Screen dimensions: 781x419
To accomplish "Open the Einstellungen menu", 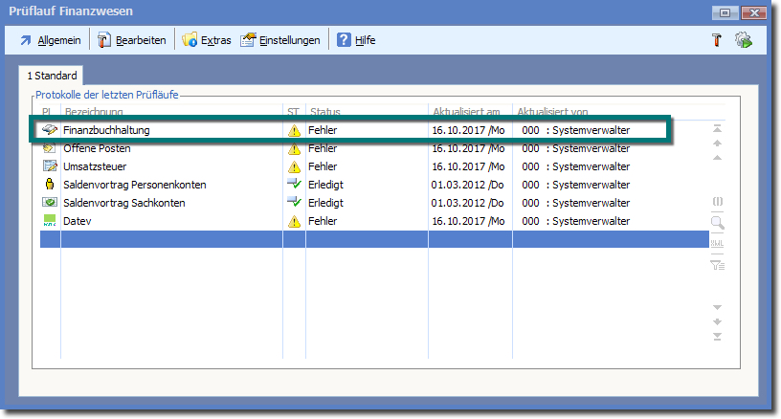I will [x=279, y=40].
